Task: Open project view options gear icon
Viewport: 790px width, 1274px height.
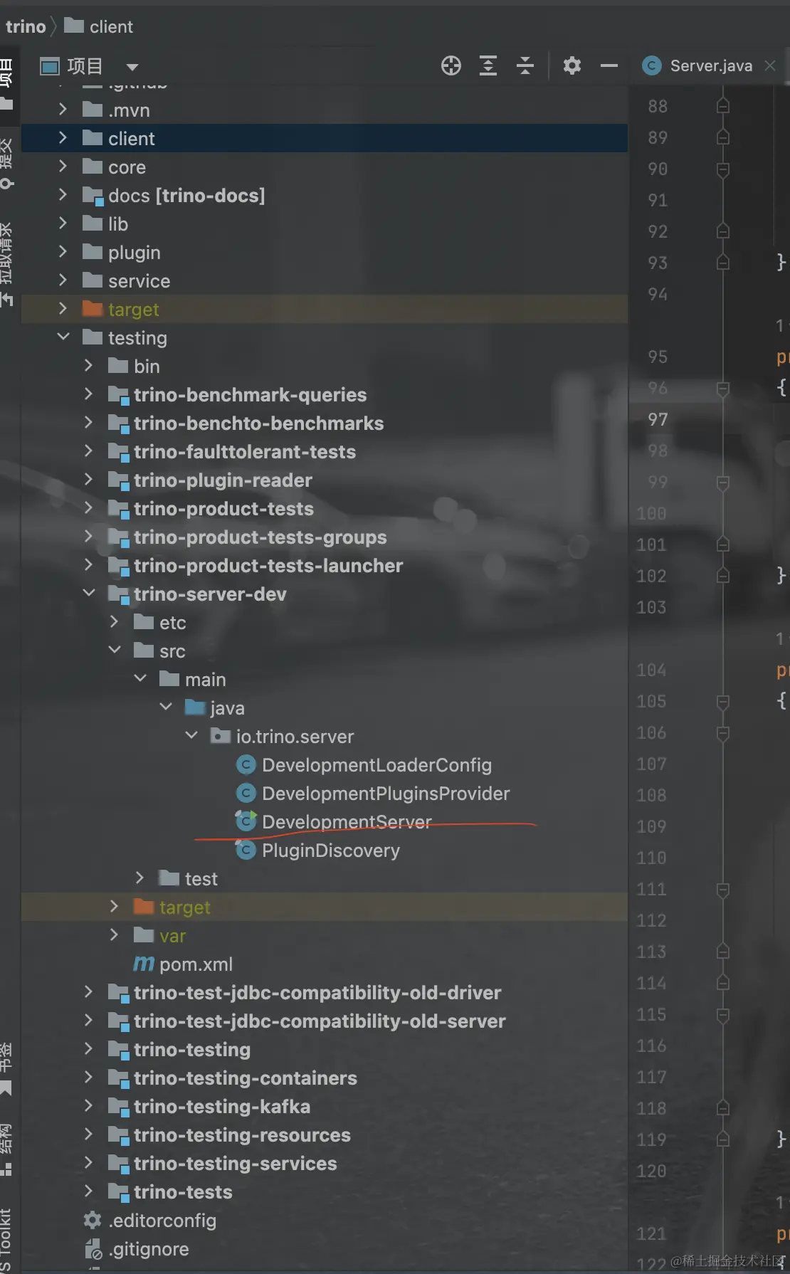Action: pyautogui.click(x=572, y=66)
